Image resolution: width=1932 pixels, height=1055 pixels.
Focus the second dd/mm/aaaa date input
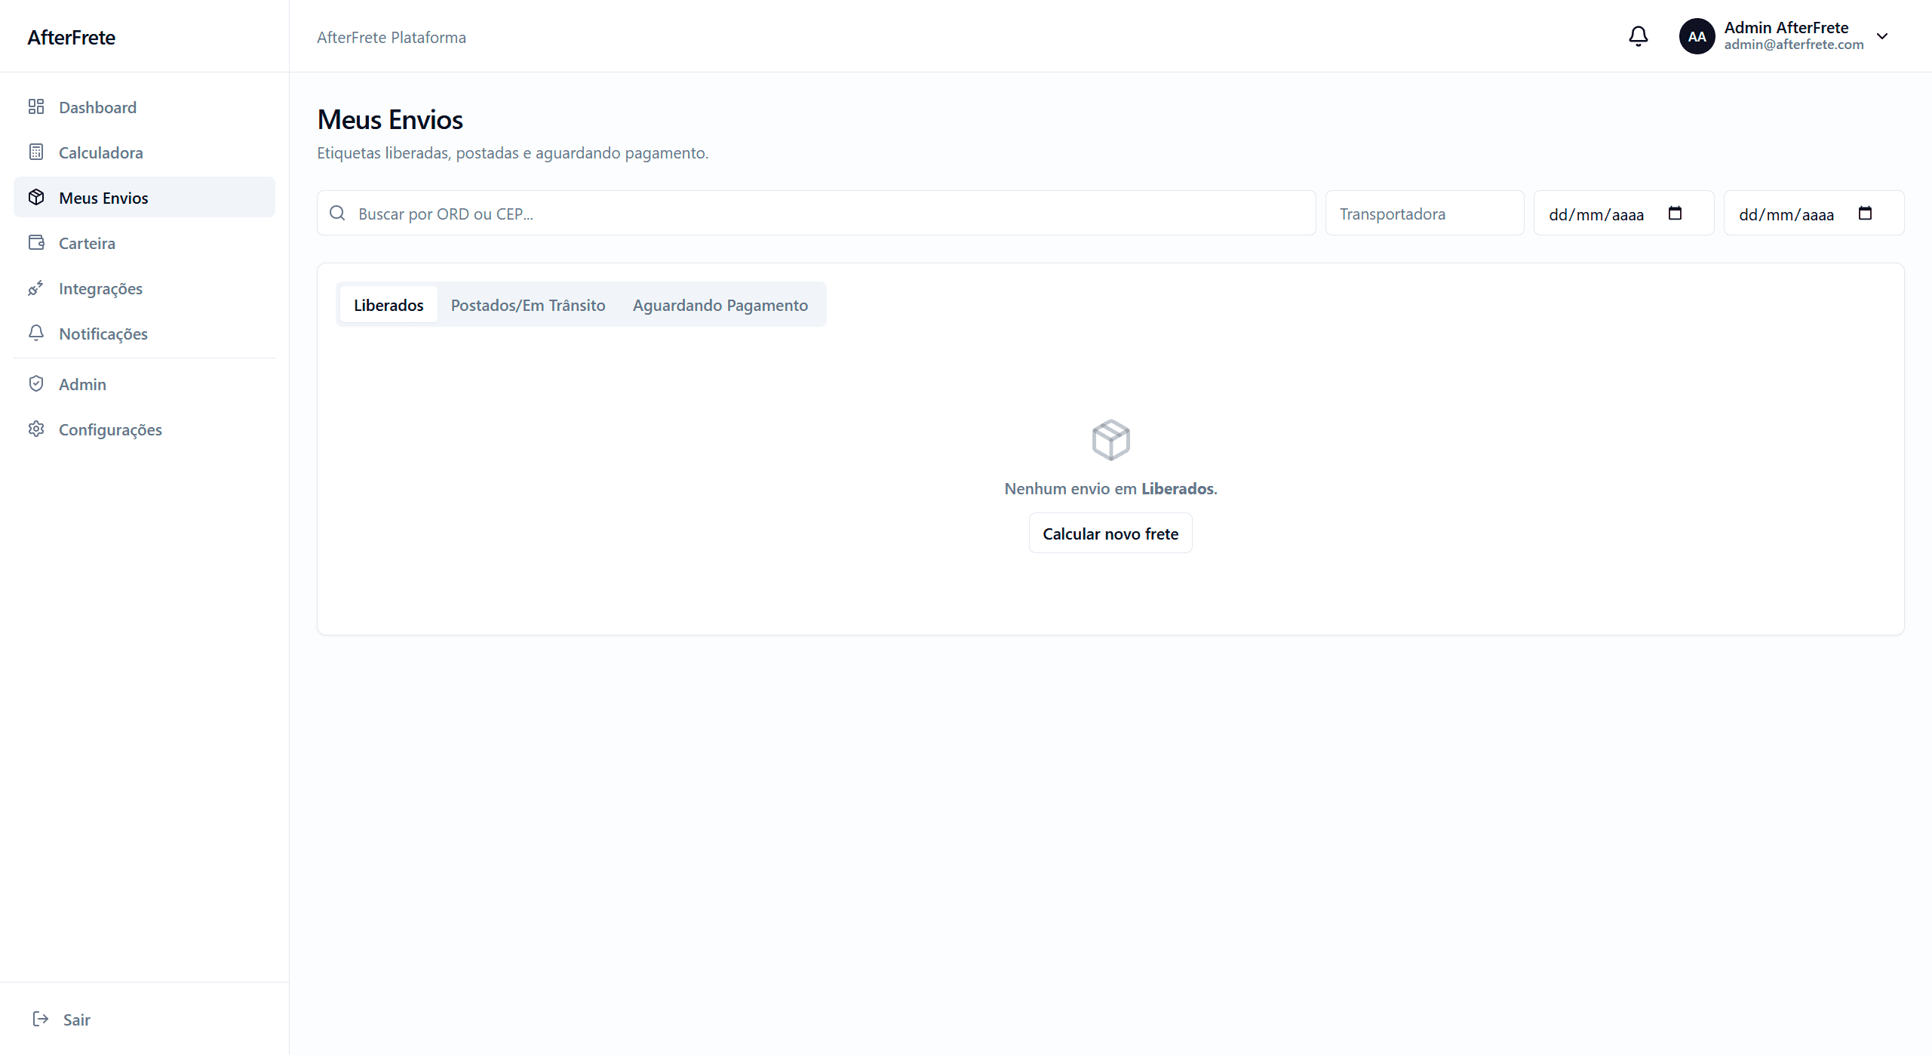(x=1814, y=214)
